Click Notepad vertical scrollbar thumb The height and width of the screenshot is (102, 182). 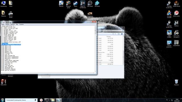coord(96,31)
